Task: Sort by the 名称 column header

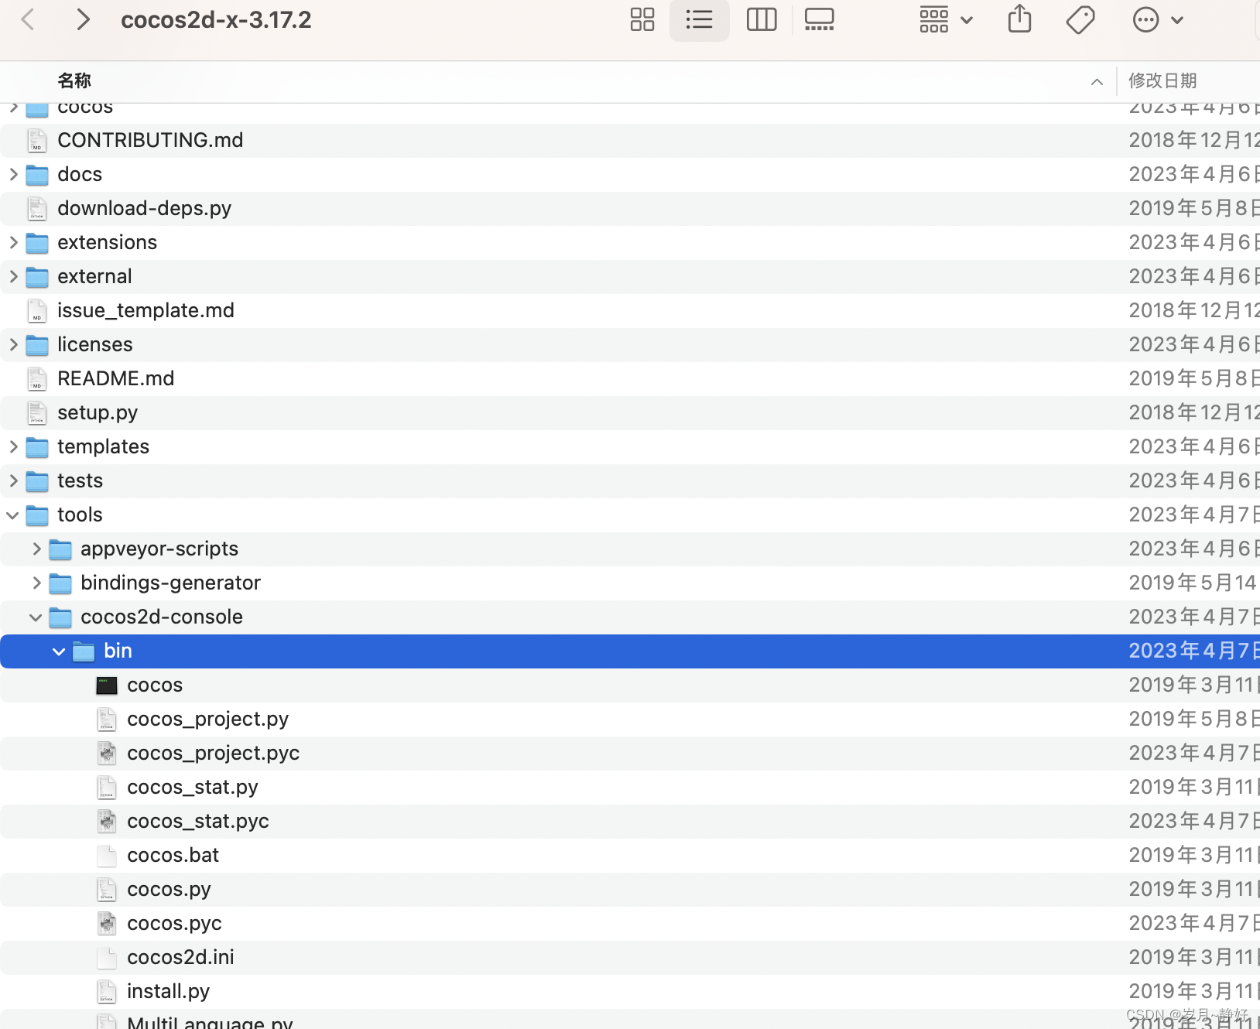Action: click(x=74, y=80)
